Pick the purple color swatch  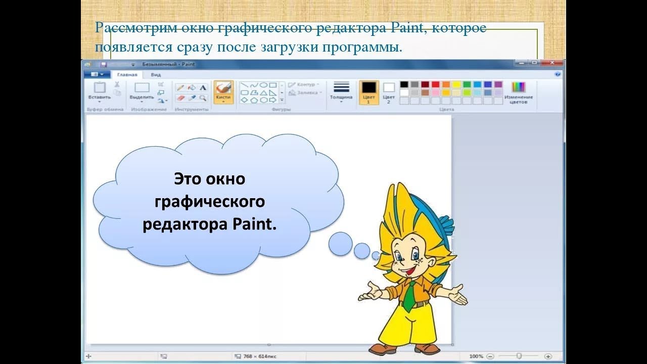tap(498, 84)
